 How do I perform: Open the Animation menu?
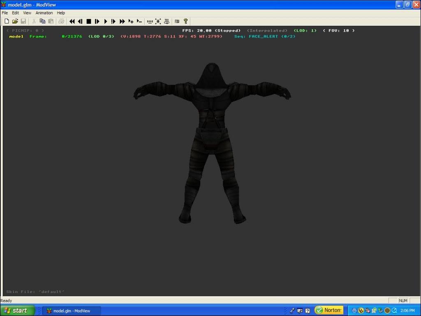[x=44, y=13]
